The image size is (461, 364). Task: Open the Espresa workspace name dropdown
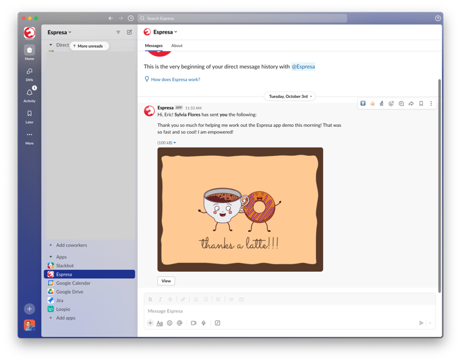(x=59, y=32)
